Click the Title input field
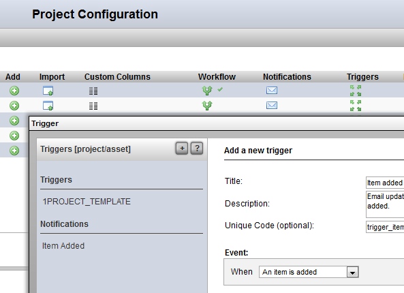The image size is (404, 293). 385,183
